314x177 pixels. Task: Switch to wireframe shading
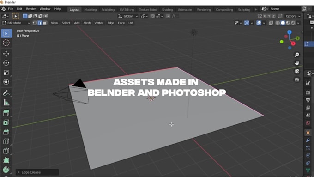[x=278, y=23]
